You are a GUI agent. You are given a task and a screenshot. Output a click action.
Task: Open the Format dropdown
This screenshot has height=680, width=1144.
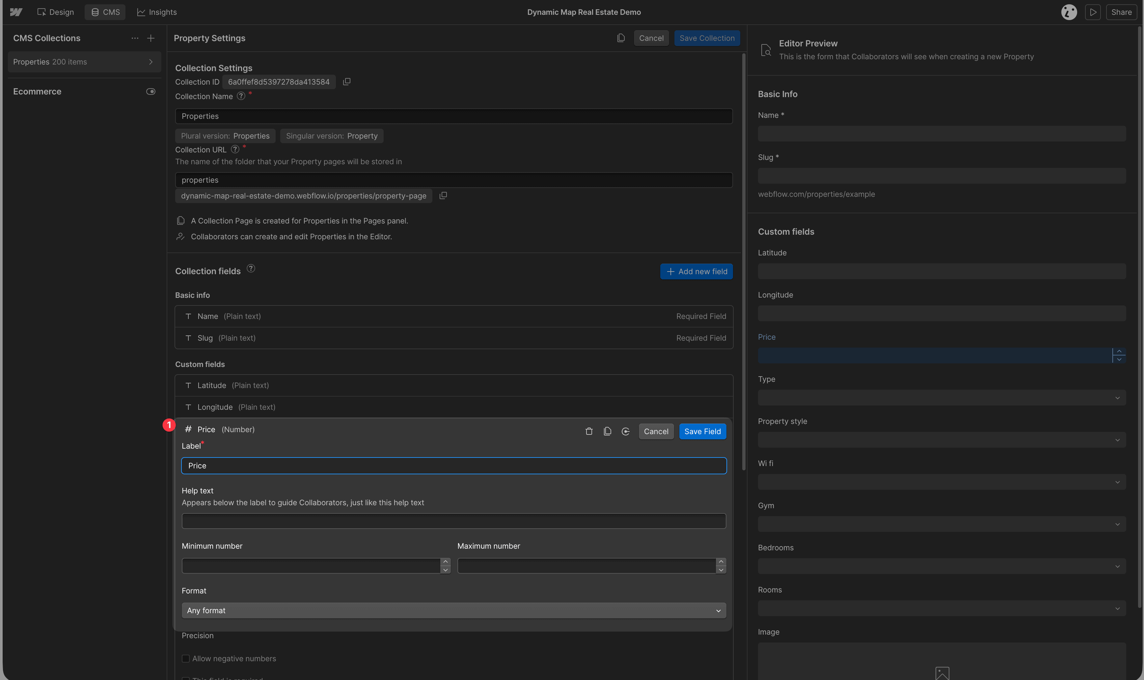pyautogui.click(x=454, y=611)
